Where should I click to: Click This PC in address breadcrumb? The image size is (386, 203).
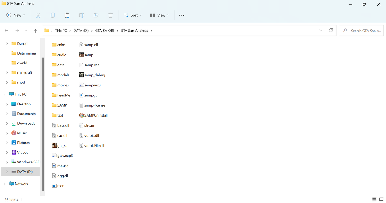pos(61,31)
